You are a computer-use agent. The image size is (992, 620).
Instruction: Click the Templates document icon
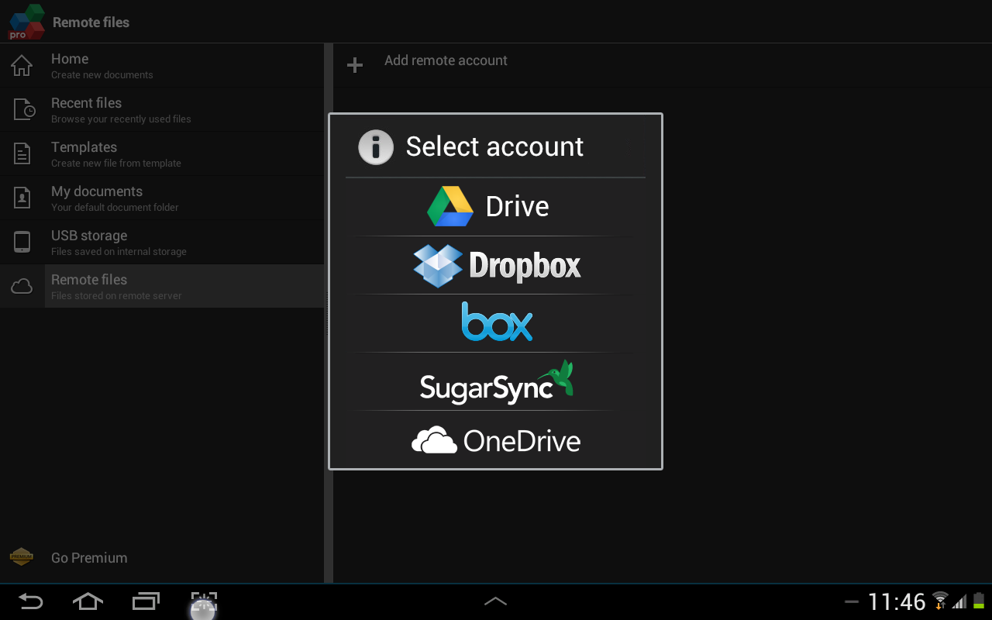[22, 153]
